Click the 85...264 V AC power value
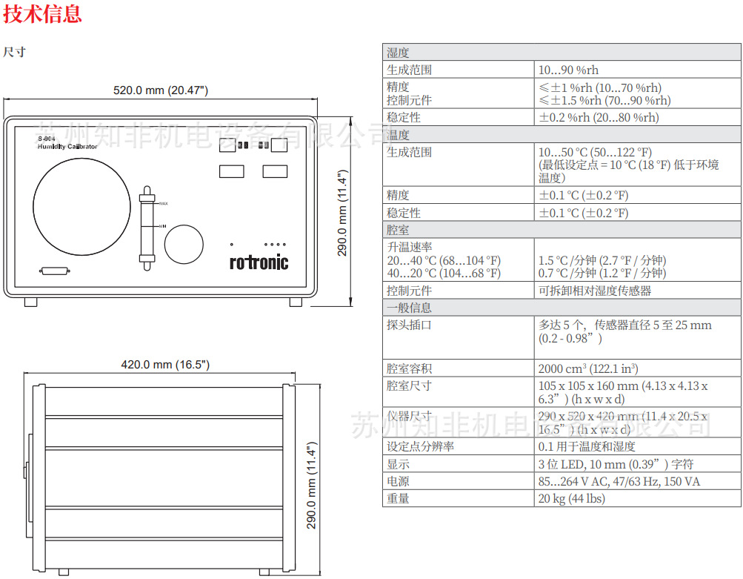The height and width of the screenshot is (579, 743). click(x=619, y=481)
